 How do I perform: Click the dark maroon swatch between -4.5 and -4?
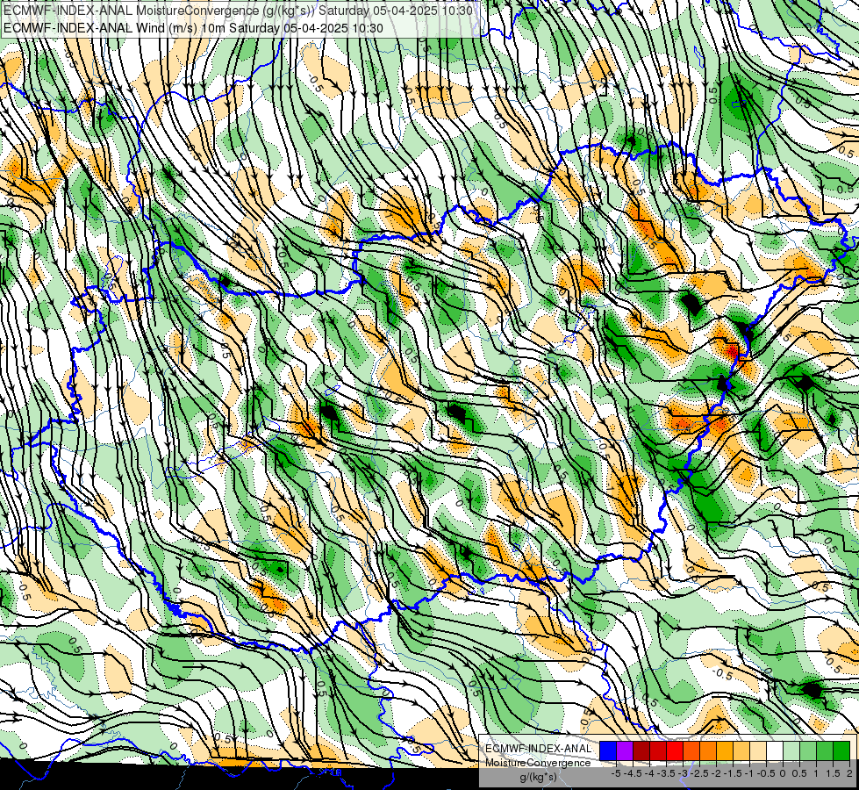[x=641, y=751]
